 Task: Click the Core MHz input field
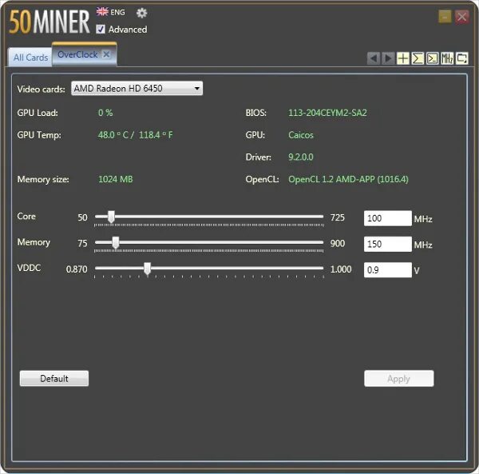pyautogui.click(x=388, y=218)
